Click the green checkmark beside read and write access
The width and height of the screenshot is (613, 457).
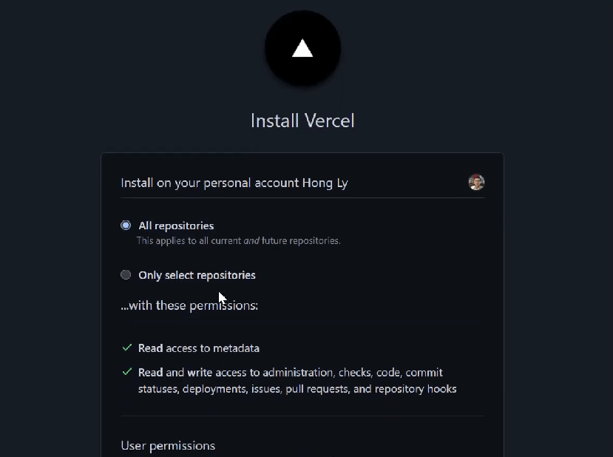tap(127, 372)
